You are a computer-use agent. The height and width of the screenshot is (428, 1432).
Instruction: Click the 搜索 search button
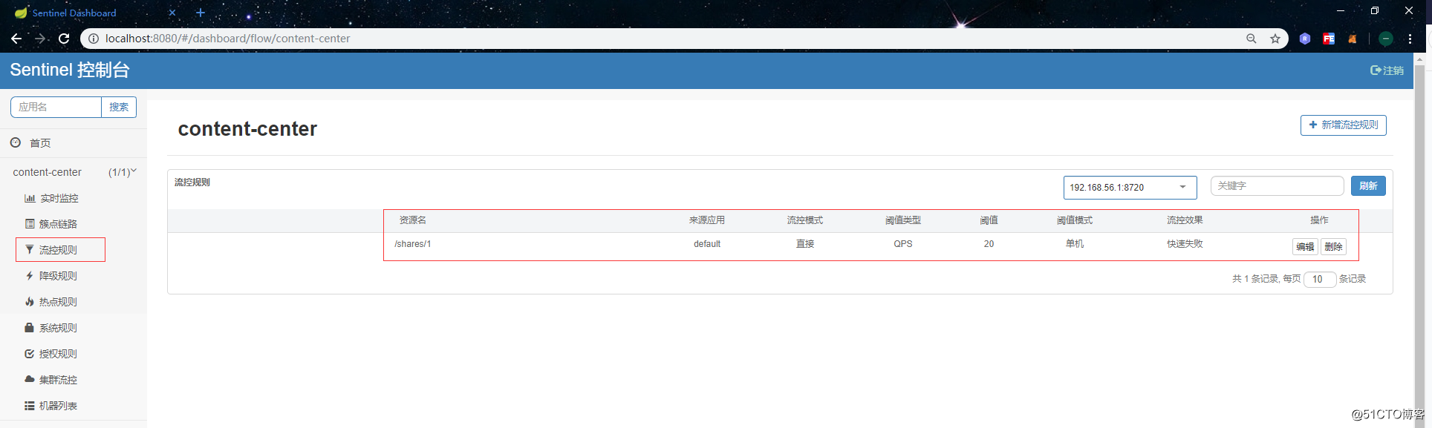point(119,107)
